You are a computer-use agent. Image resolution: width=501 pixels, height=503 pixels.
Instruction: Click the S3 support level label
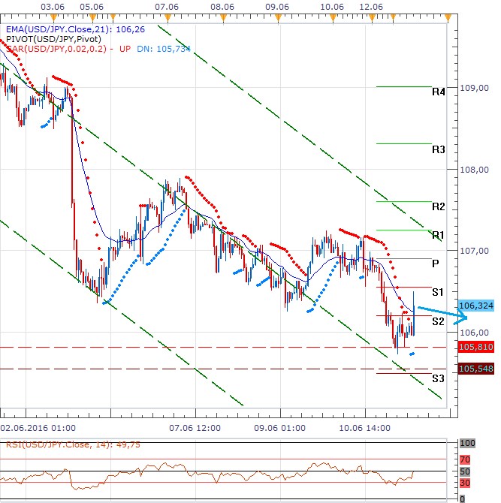(439, 378)
